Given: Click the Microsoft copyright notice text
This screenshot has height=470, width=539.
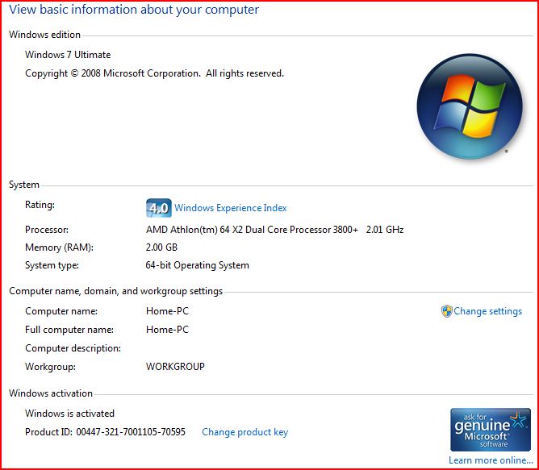Looking at the screenshot, I should (154, 73).
